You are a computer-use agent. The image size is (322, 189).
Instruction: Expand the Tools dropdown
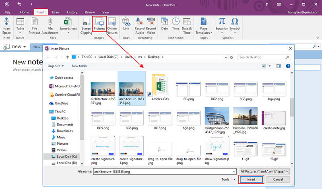[228, 179]
